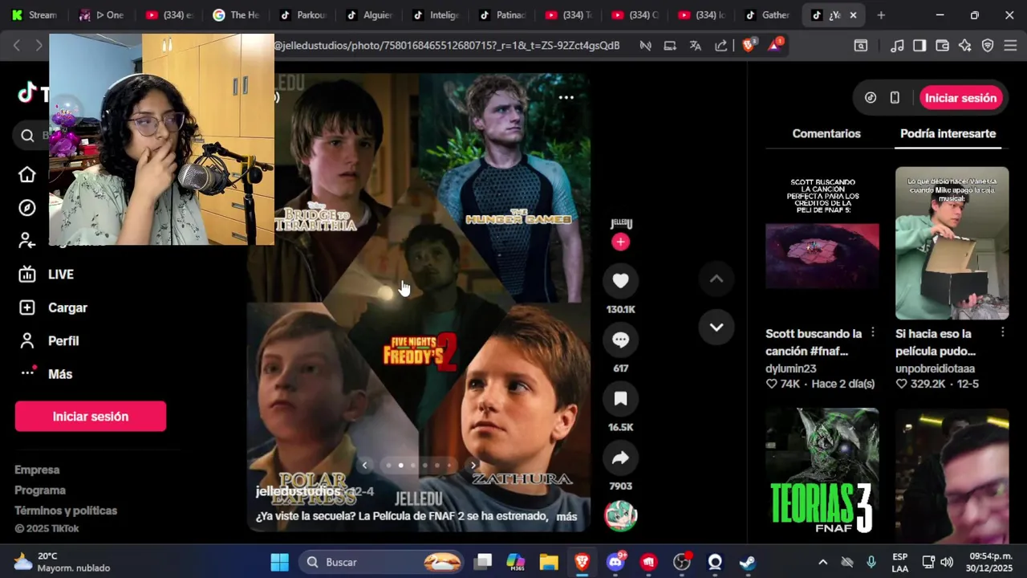This screenshot has width=1027, height=578.
Task: Go to the TikTok home icon
Action: point(27,175)
